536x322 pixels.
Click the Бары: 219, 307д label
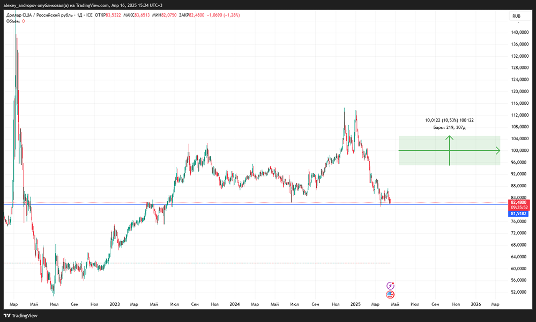pos(449,128)
